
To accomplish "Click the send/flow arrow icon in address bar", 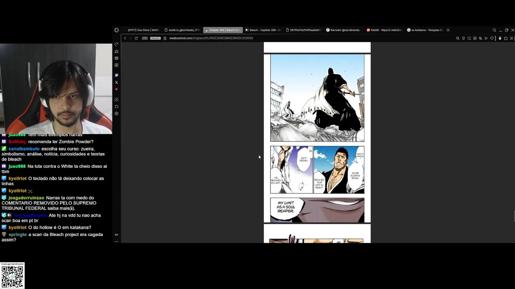I will [486, 38].
